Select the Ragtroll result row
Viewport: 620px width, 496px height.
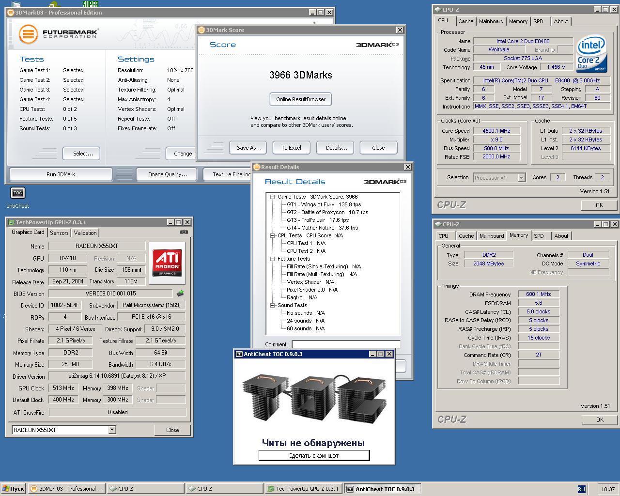[x=302, y=297]
